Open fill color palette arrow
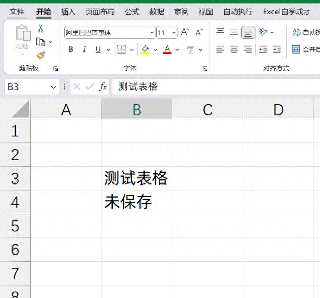 point(155,50)
